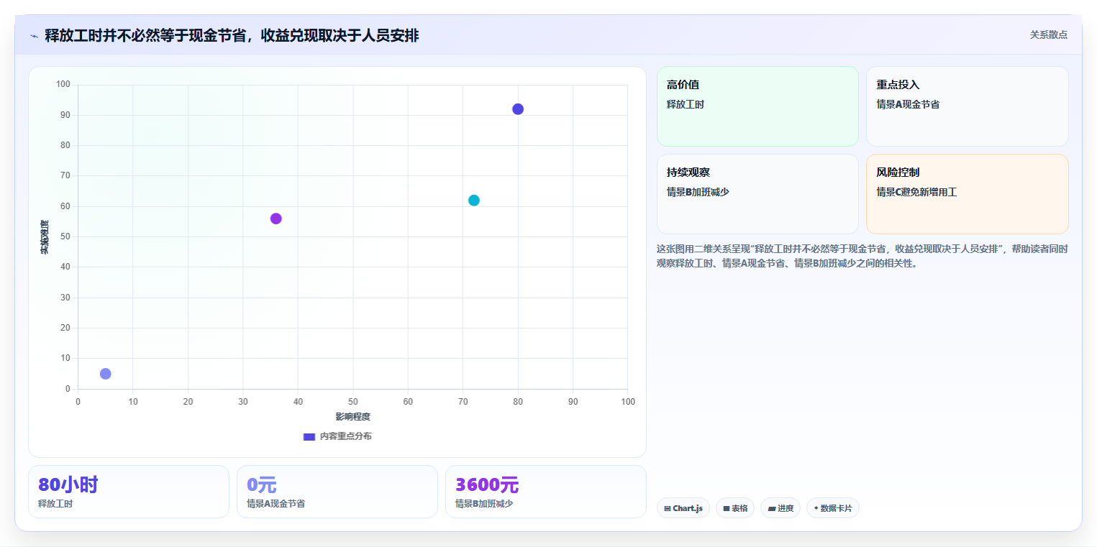The image size is (1097, 547).
Task: Open the 重点投入 情景A现金节省 card
Action: coord(968,106)
